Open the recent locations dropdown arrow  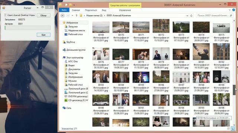73,16
